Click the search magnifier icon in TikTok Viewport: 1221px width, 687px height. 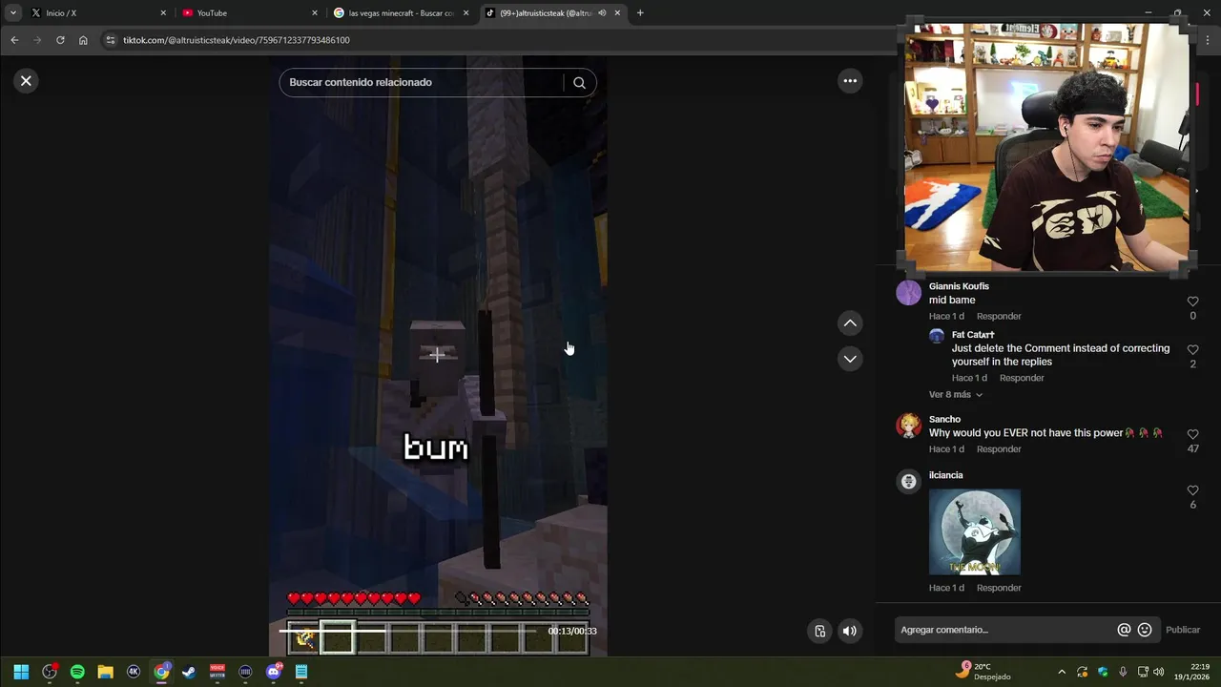tap(579, 82)
